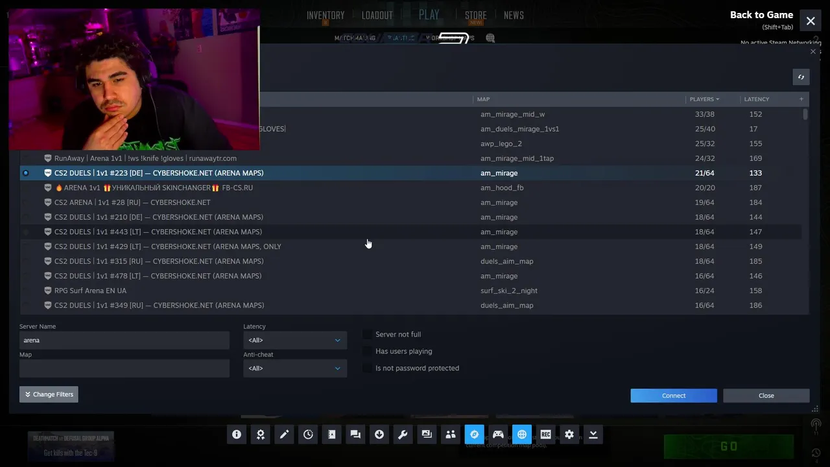This screenshot has width=830, height=467.
Task: Focus the Server Name field containing arena
Action: coord(124,340)
